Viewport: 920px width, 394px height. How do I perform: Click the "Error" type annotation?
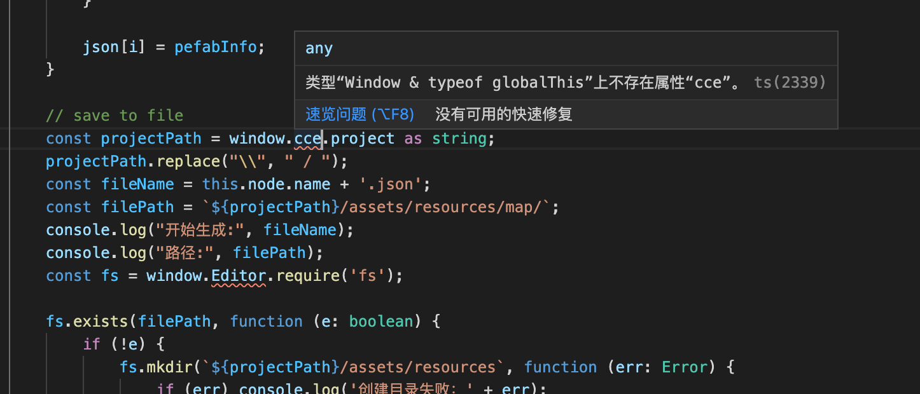click(685, 367)
